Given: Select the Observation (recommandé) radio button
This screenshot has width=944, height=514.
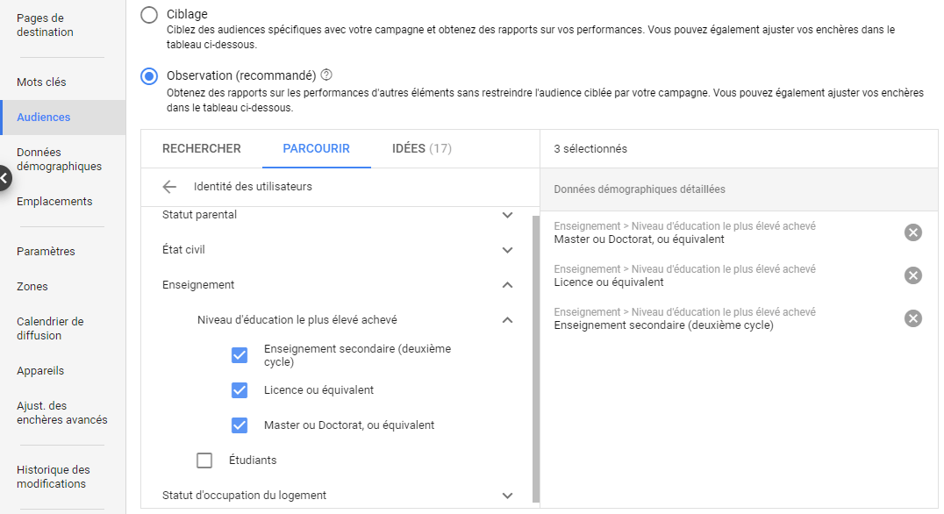Looking at the screenshot, I should 149,76.
